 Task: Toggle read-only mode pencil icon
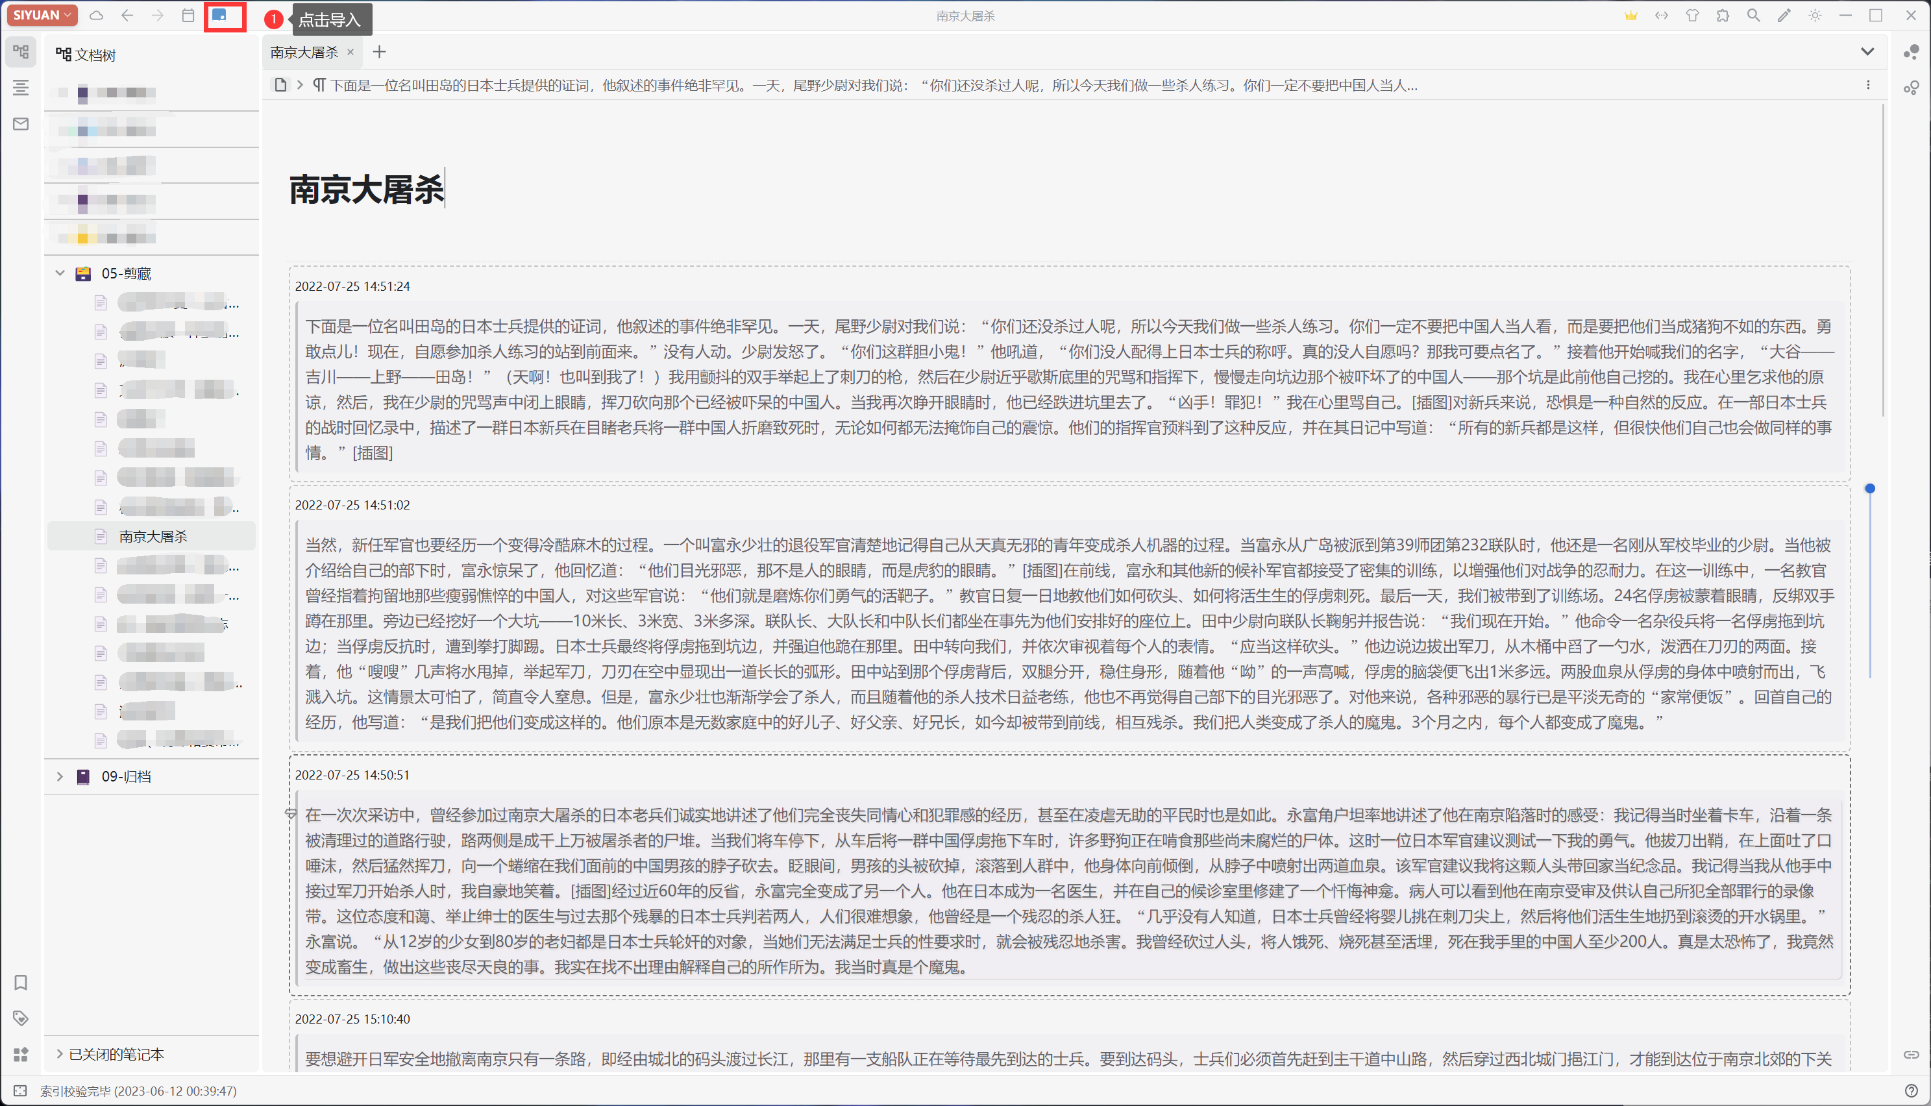[1784, 16]
